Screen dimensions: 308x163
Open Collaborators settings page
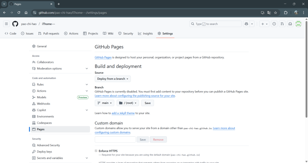click(x=60, y=62)
